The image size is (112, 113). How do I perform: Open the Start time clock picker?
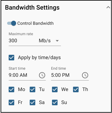[42, 75]
